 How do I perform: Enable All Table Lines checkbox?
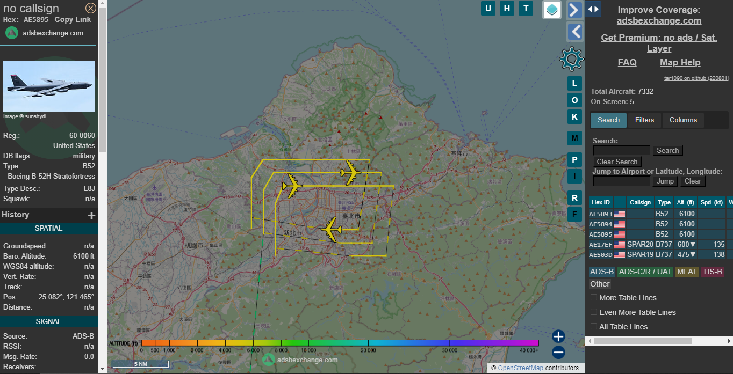(x=594, y=326)
